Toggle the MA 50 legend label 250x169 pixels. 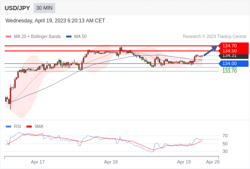[81, 37]
